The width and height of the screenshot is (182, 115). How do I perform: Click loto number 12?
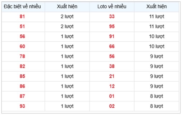click(x=112, y=86)
